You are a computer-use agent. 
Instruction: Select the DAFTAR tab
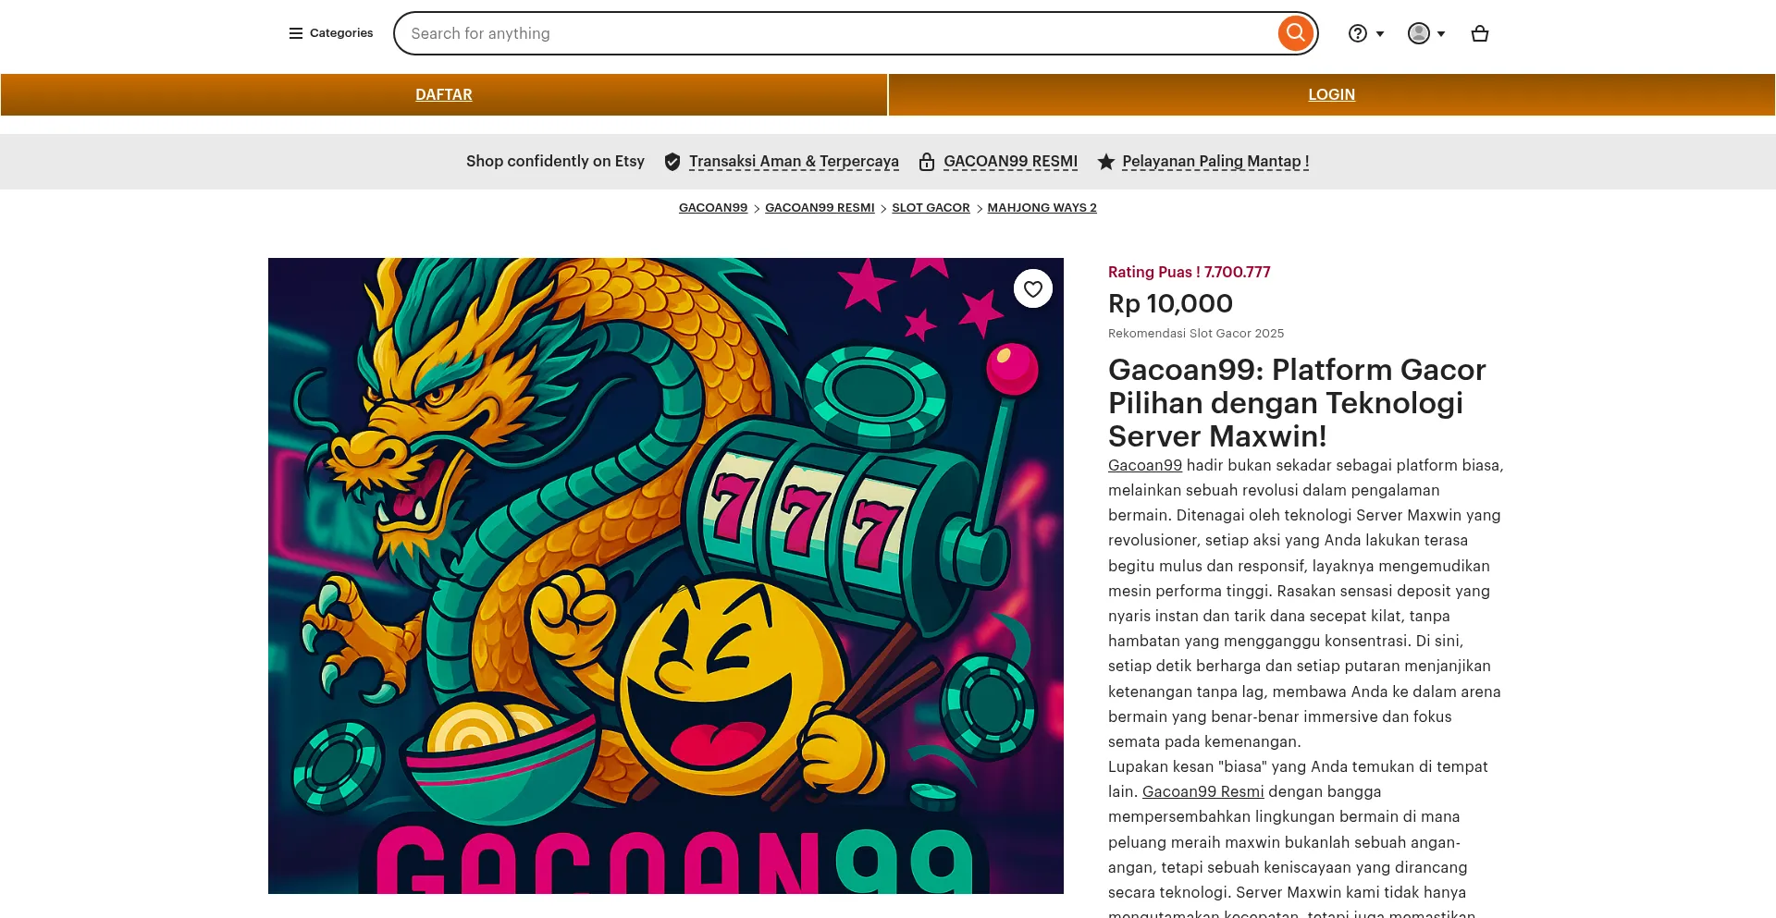pyautogui.click(x=444, y=94)
